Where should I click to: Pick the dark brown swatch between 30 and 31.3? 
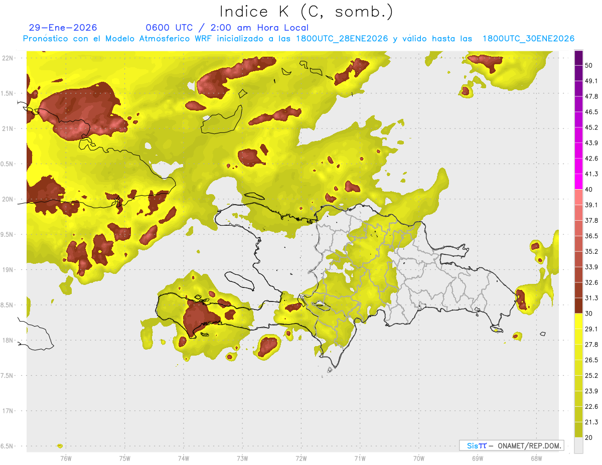[578, 305]
